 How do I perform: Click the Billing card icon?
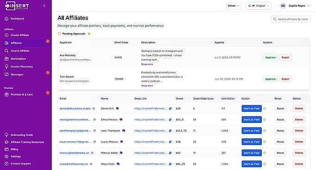pos(6,149)
